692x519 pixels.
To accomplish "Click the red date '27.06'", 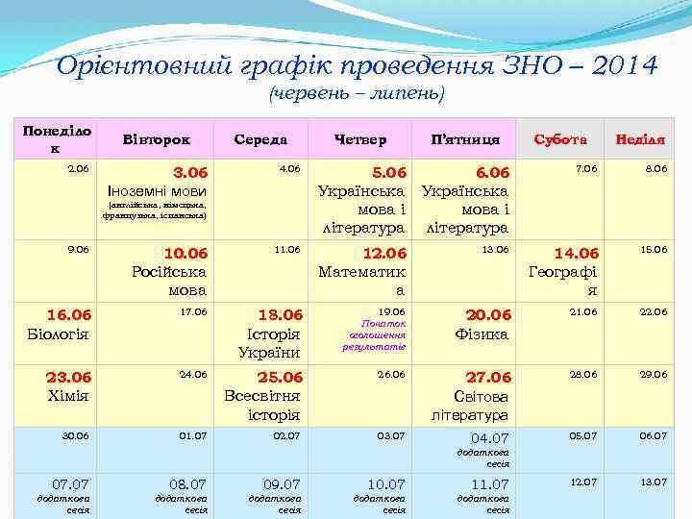I will click(488, 377).
